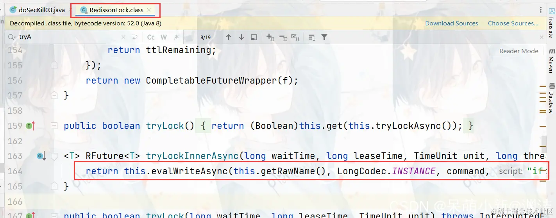Click the overridden gutter icon at line 163
Viewport: 556px width, 218px height.
tap(41, 156)
